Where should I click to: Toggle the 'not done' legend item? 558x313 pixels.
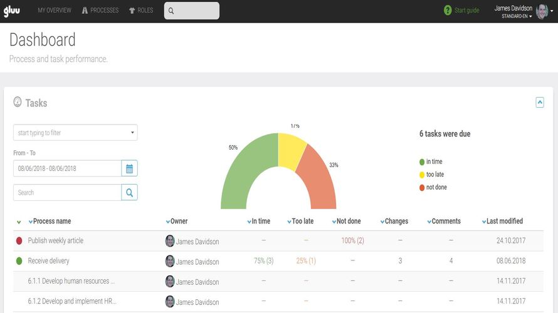tap(433, 187)
